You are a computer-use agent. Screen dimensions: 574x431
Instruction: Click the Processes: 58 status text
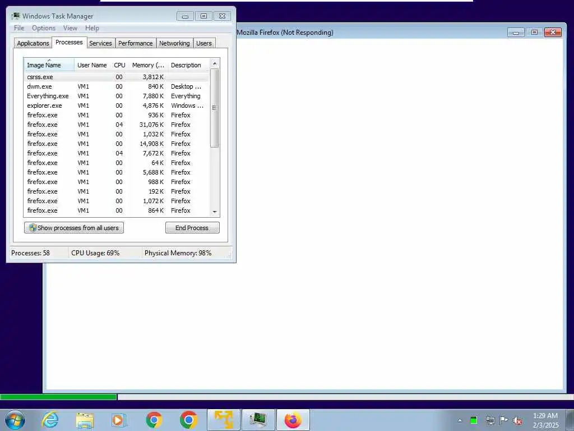[x=30, y=253]
